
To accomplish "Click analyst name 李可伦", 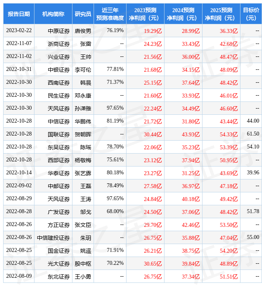I will (83, 70).
